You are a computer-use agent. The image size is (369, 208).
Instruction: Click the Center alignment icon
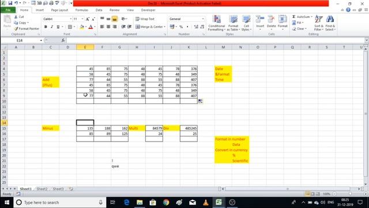(x=108, y=27)
